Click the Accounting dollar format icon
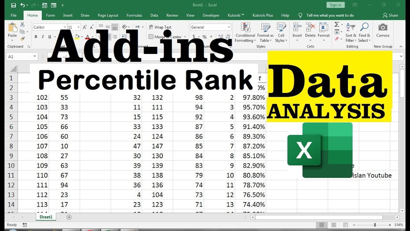This screenshot has width=410, height=231. click(x=194, y=37)
